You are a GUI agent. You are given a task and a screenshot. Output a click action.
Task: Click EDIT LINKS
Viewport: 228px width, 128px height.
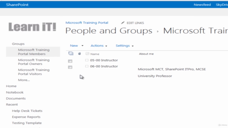coord(135,23)
